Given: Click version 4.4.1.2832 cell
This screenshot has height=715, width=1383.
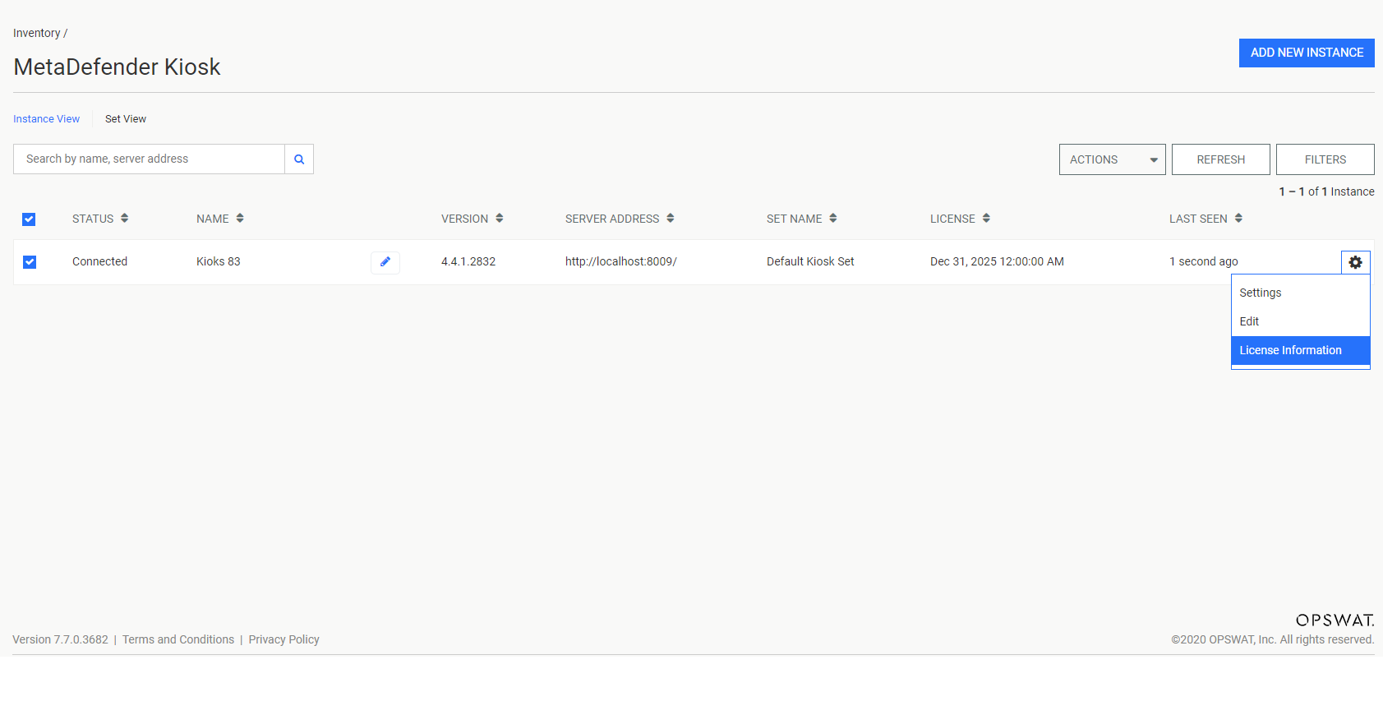Looking at the screenshot, I should (x=468, y=261).
